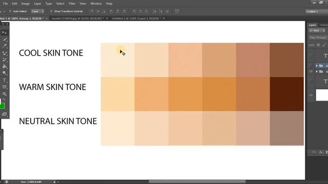The height and width of the screenshot is (184, 328).
Task: Open the Image menu
Action: click(25, 4)
